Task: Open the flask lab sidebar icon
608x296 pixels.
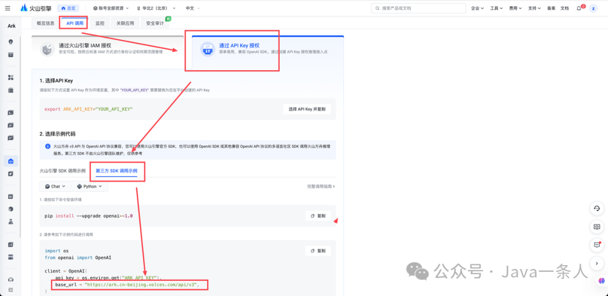Action: tap(11, 222)
